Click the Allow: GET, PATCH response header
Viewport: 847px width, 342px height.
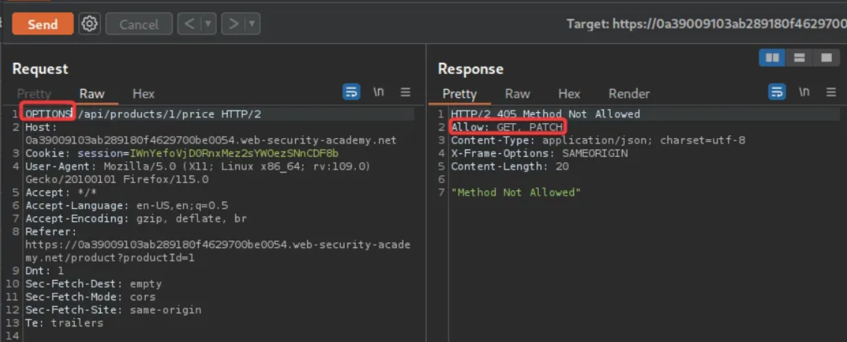(x=507, y=127)
